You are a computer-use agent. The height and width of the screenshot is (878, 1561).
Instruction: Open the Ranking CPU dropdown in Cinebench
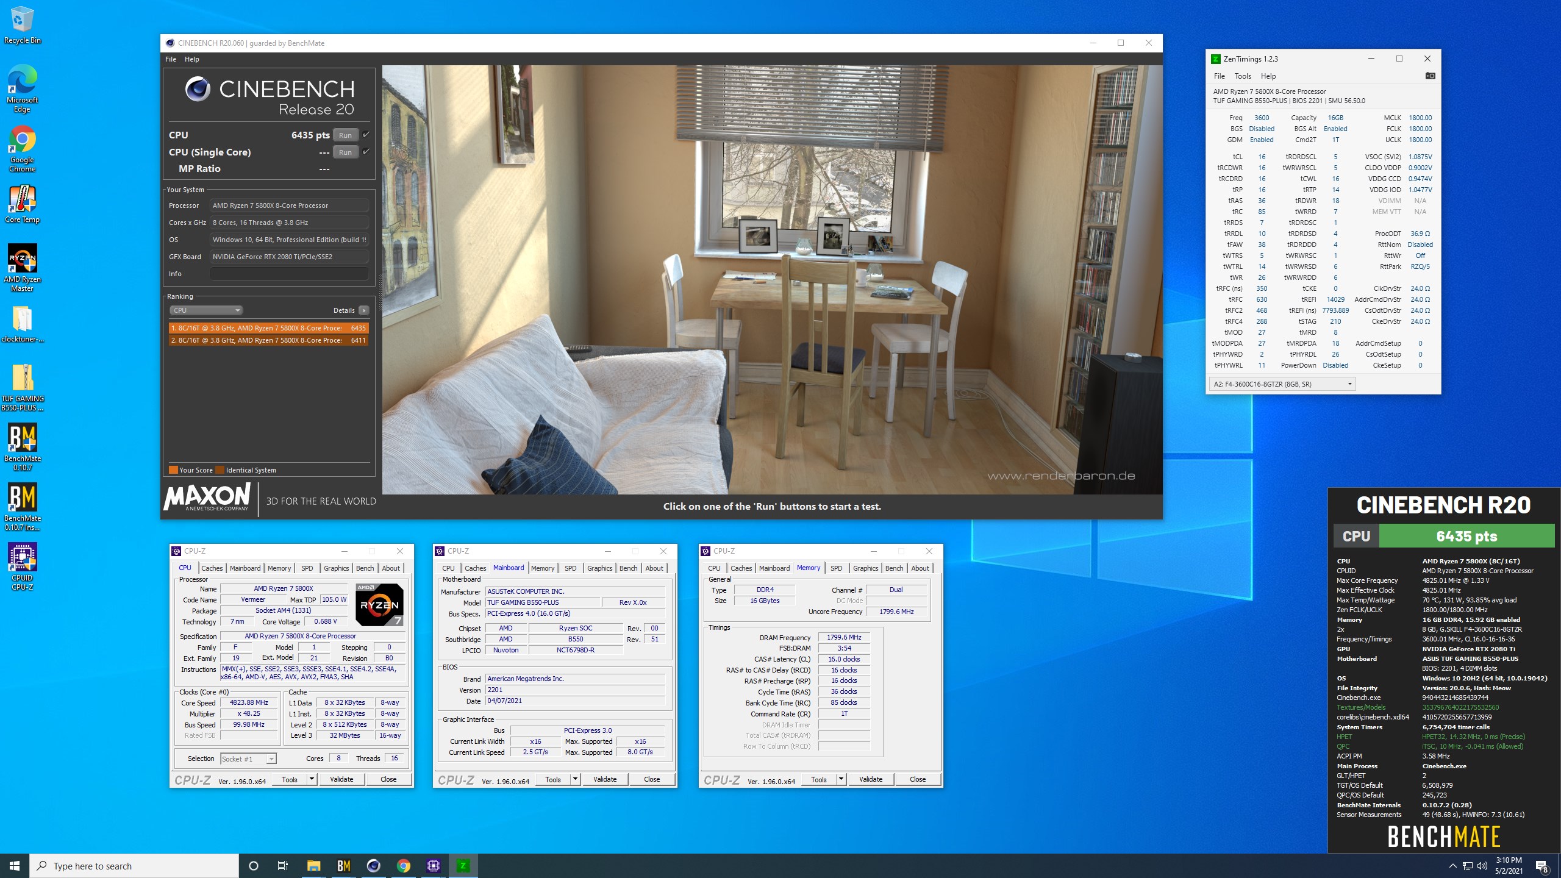[x=206, y=310]
